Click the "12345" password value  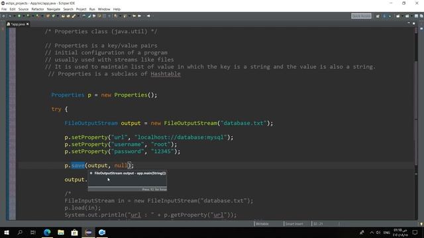(x=162, y=151)
